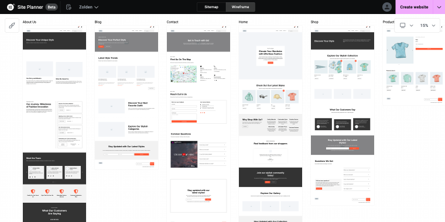Click 'Questions We Get' heading in Shop

(x=324, y=161)
